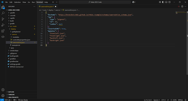This screenshot has height=101, width=188.
Task: Open build.gradle file
Action: click(x=14, y=56)
